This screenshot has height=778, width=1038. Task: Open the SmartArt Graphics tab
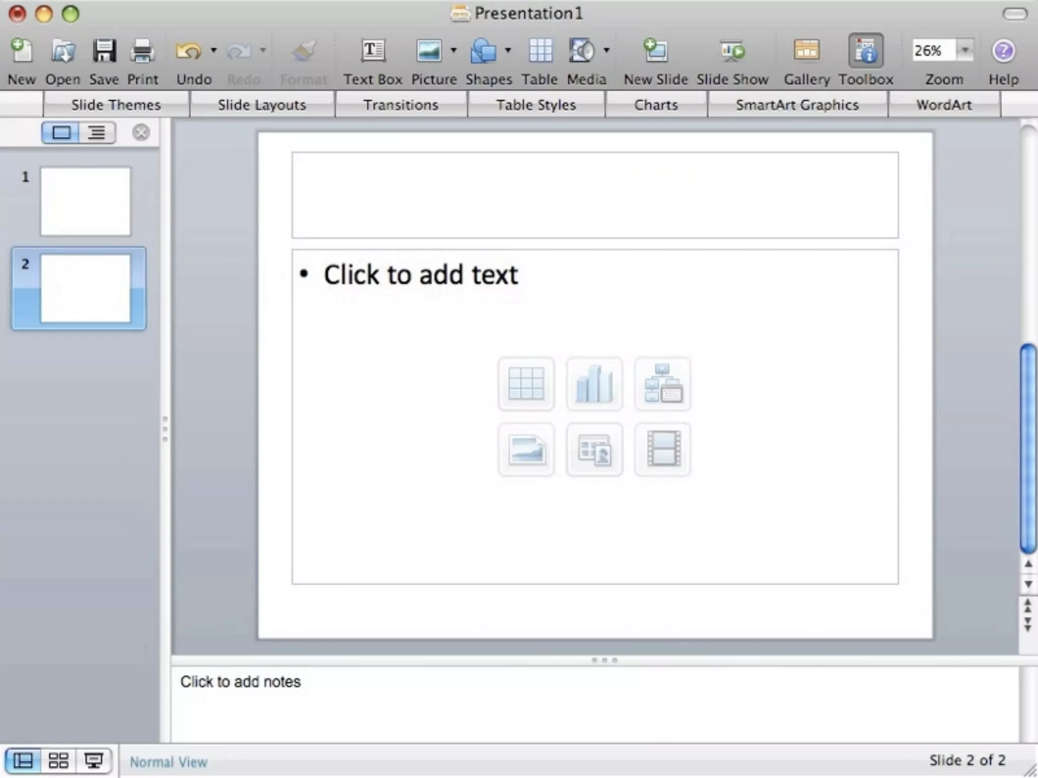[x=797, y=105]
